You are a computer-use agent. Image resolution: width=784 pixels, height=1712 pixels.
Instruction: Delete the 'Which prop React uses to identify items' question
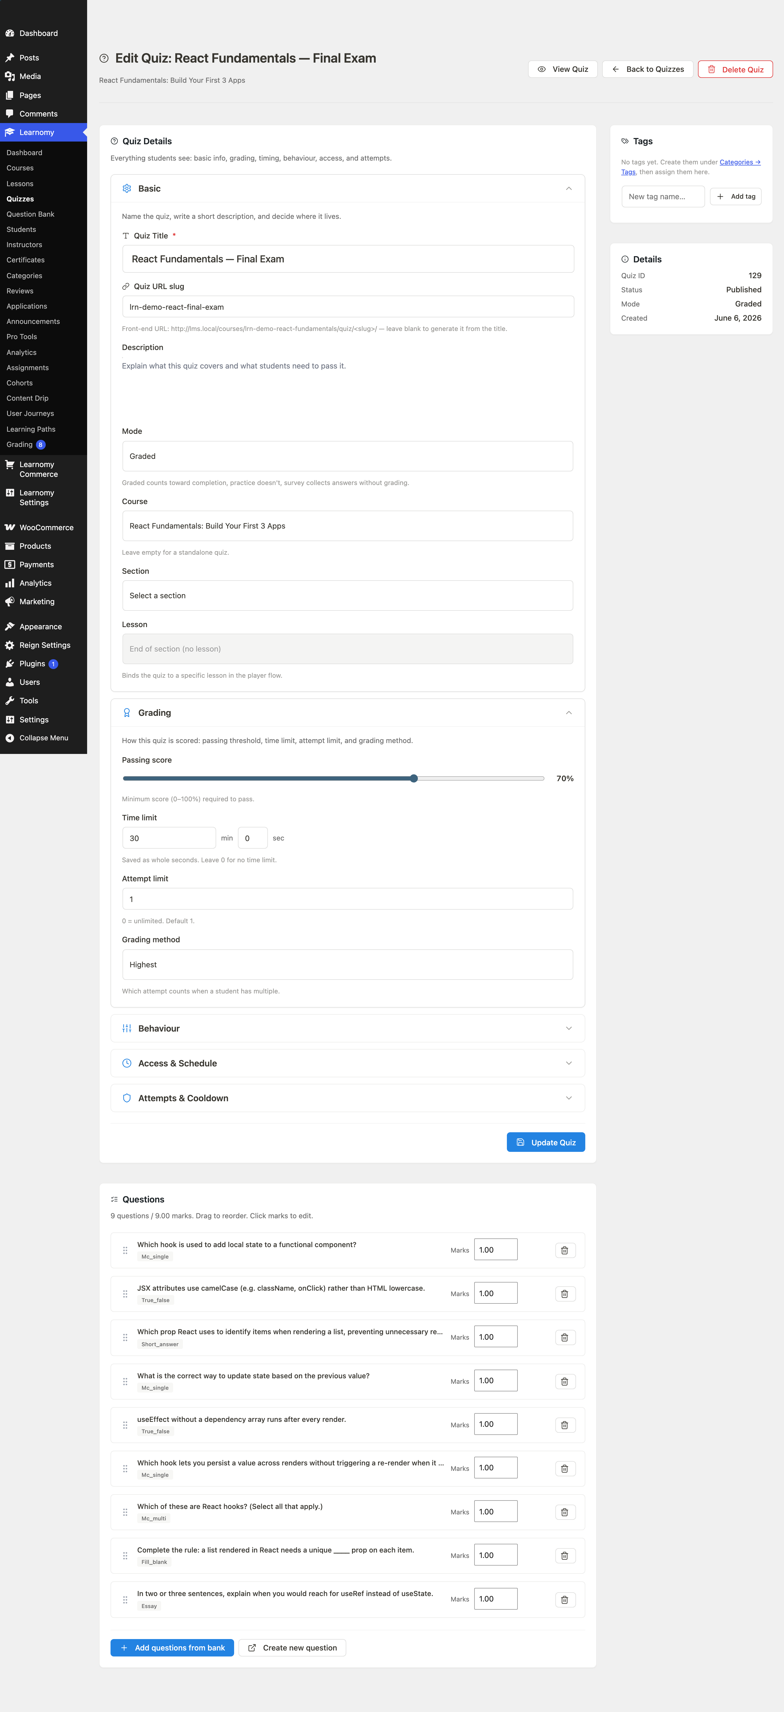point(565,1337)
